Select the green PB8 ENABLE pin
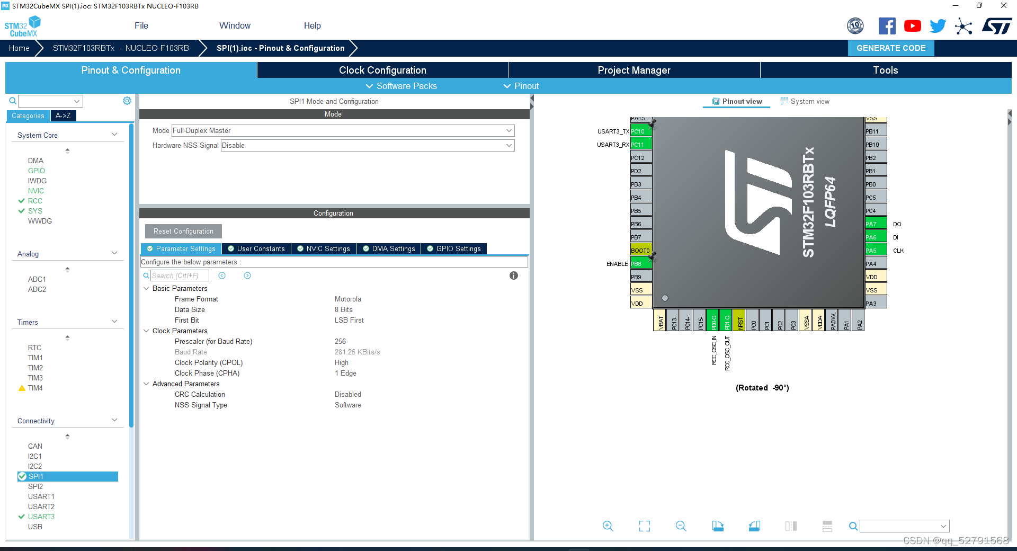 pos(641,264)
